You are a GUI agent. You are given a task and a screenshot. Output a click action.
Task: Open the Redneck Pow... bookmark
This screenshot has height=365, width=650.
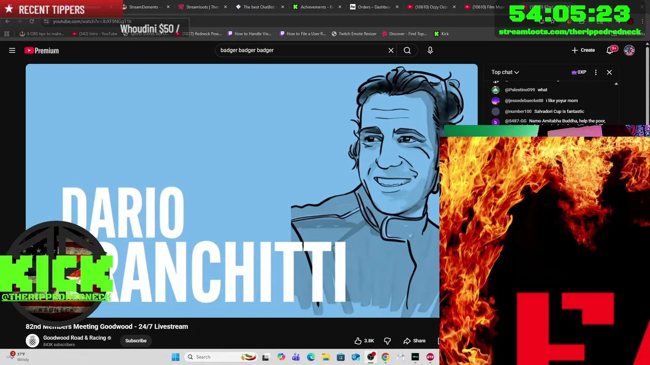(x=198, y=33)
